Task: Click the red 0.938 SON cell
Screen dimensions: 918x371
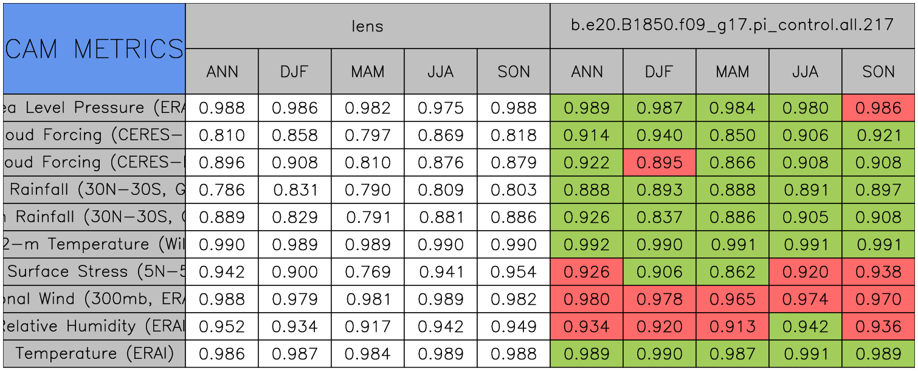Action: tap(878, 271)
